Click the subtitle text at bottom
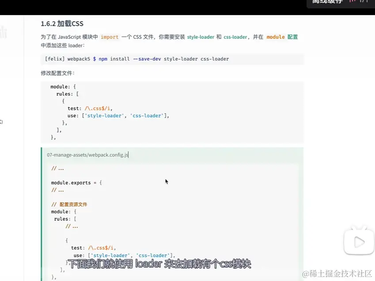375x281 pixels. pyautogui.click(x=161, y=264)
